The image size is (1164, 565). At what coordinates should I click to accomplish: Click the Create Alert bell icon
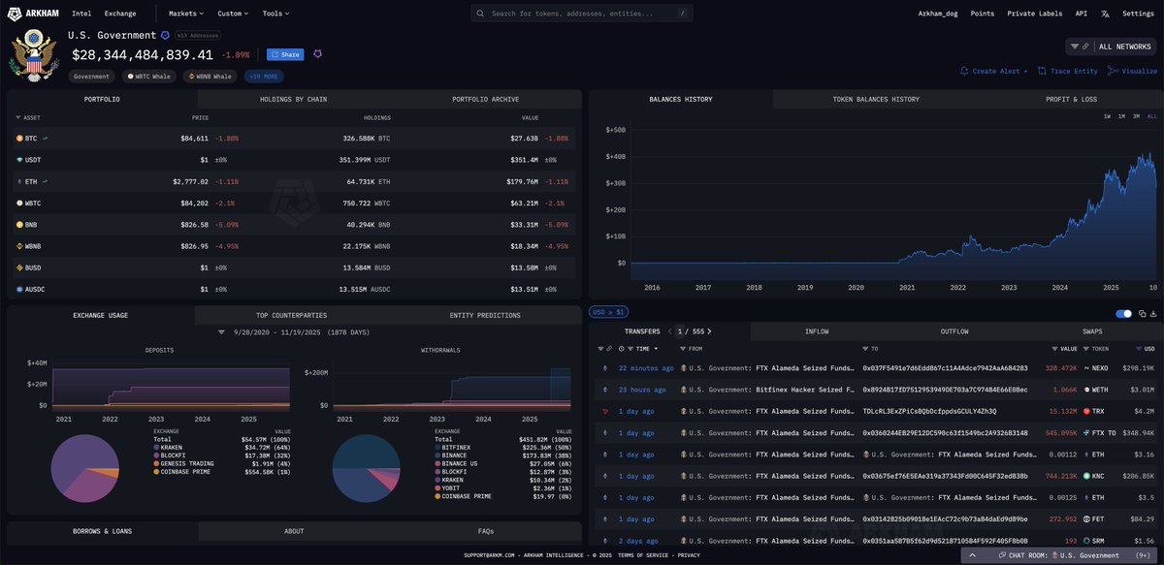964,71
